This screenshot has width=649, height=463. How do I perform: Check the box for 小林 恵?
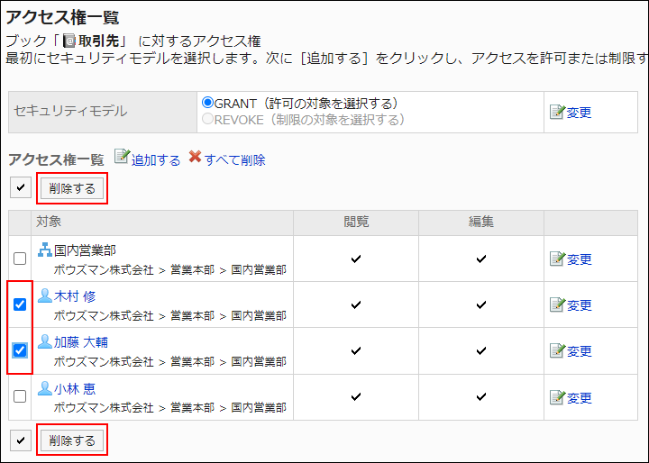tap(20, 396)
